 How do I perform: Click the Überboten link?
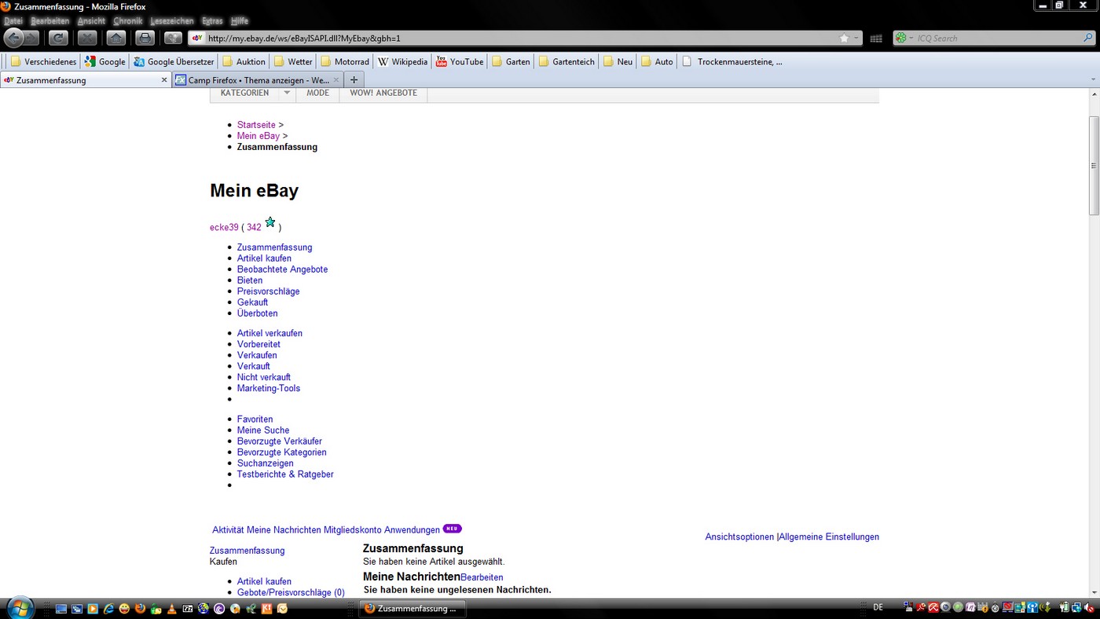[x=257, y=313]
